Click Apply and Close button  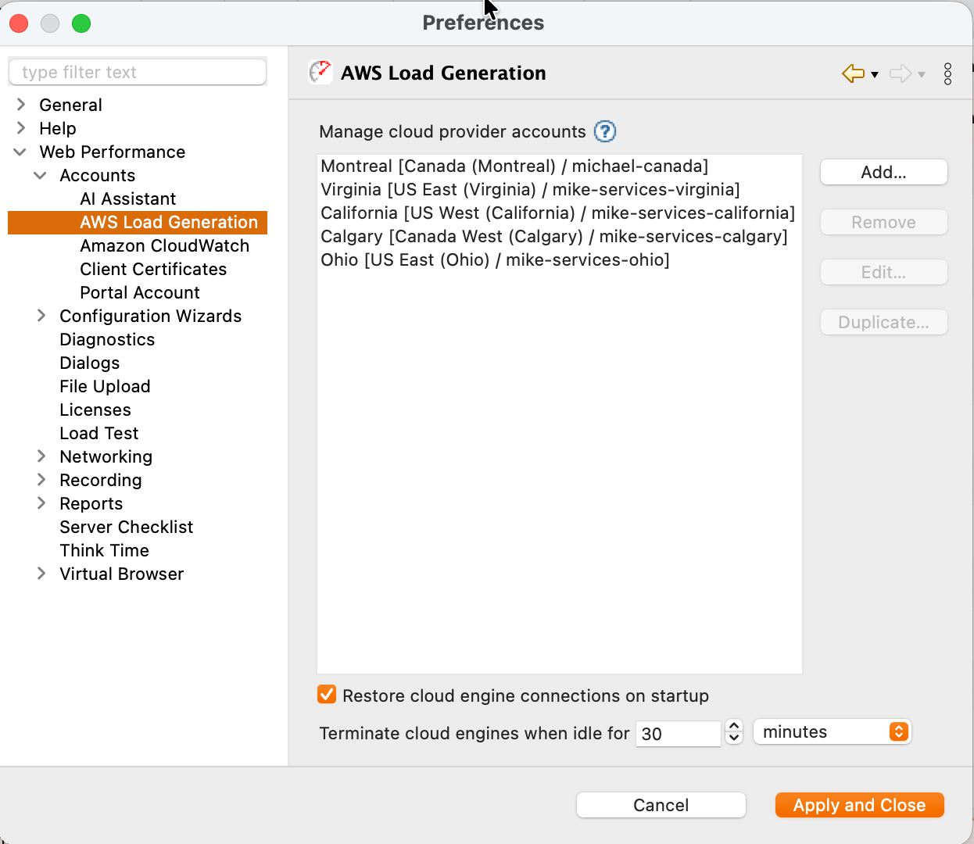(x=860, y=805)
